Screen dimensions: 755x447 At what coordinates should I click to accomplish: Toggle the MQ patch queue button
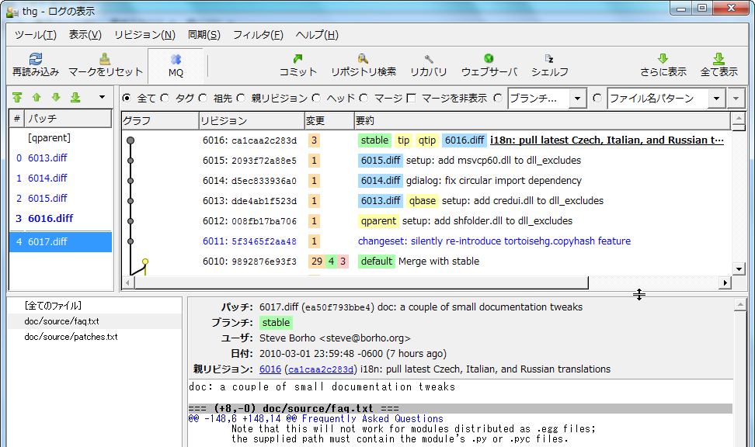176,65
